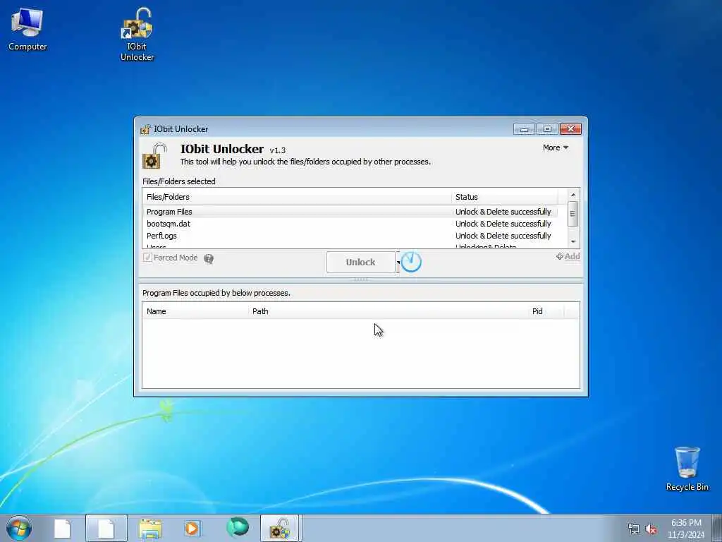
Task: Click PerfLogs status 'Unlock & Delete successfully'
Action: pos(503,236)
